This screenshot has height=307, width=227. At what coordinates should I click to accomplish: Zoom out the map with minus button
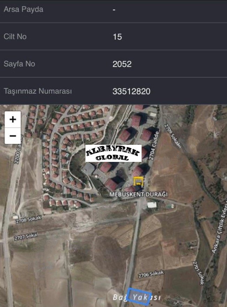click(x=13, y=136)
